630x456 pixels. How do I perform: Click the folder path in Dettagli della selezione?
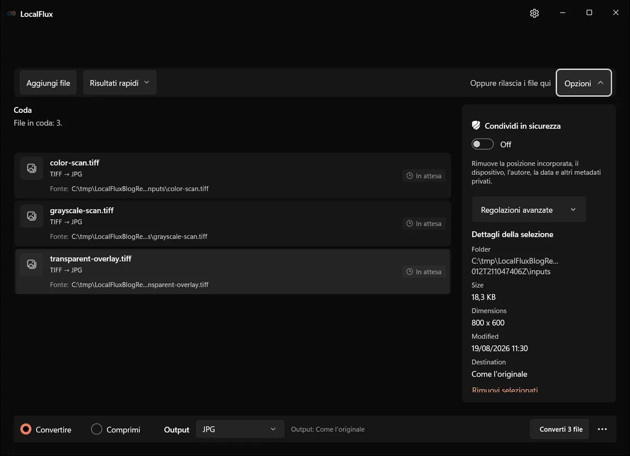515,266
